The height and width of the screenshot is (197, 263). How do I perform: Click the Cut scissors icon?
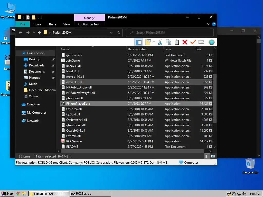(x=160, y=42)
